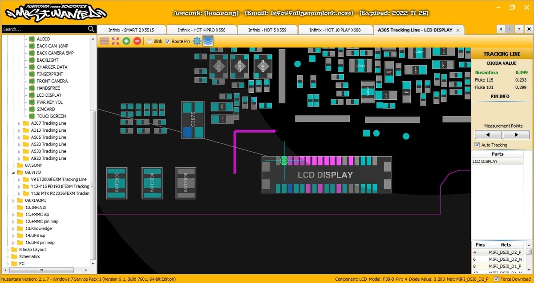Open settings via the blue gear icon

coord(197,41)
